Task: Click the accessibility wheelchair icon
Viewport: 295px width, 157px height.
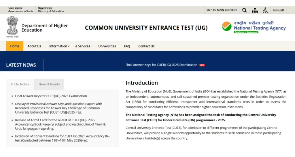Action: point(265,10)
